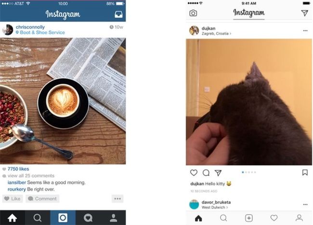Save the cat post with bookmark icon
313x225 pixels.
click(305, 172)
